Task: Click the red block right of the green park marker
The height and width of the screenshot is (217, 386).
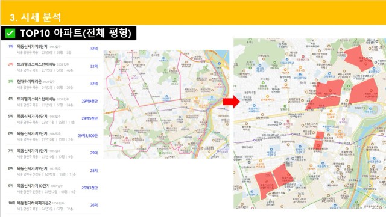Action: (364, 91)
